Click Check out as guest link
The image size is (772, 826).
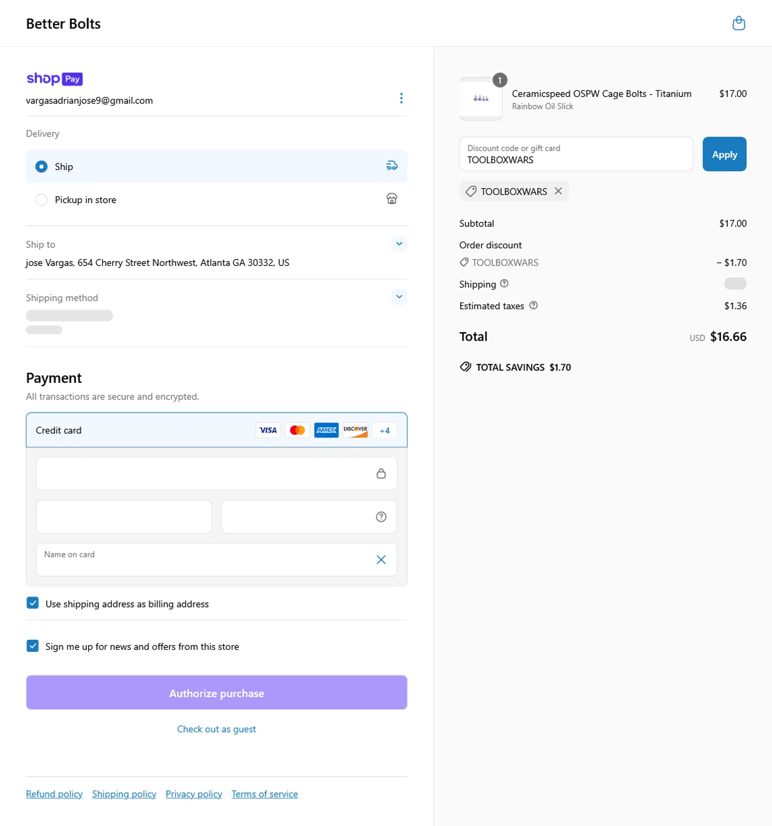tap(216, 729)
